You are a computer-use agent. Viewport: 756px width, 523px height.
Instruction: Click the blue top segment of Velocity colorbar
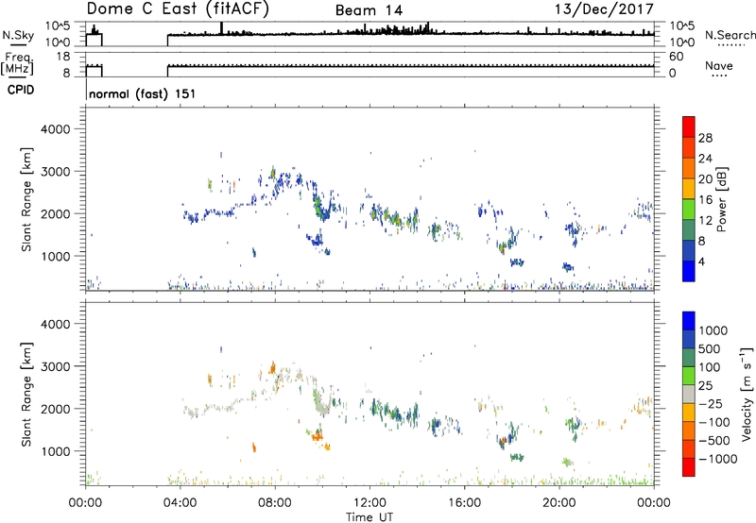click(x=689, y=321)
